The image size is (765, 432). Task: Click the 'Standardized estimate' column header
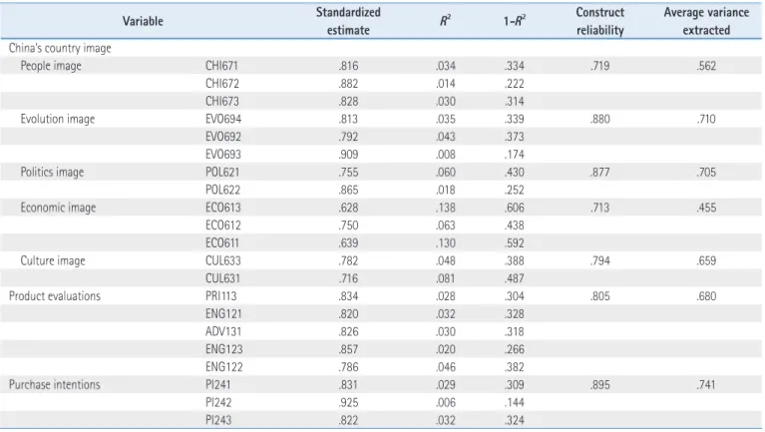click(x=348, y=21)
